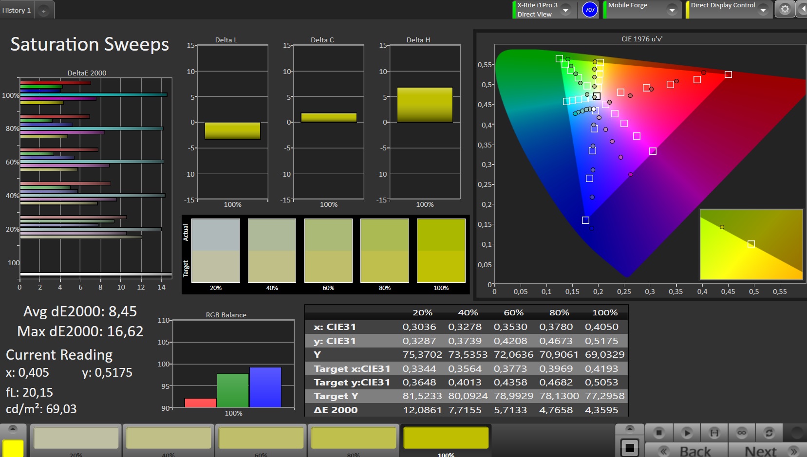Click the black square pattern icon
The height and width of the screenshot is (457, 807).
[629, 447]
